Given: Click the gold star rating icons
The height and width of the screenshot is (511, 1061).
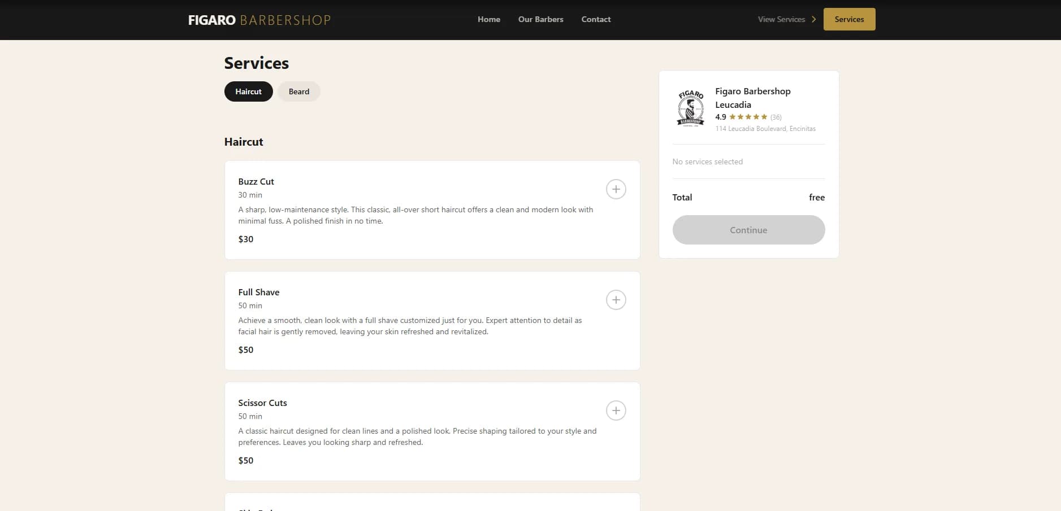Looking at the screenshot, I should (748, 117).
